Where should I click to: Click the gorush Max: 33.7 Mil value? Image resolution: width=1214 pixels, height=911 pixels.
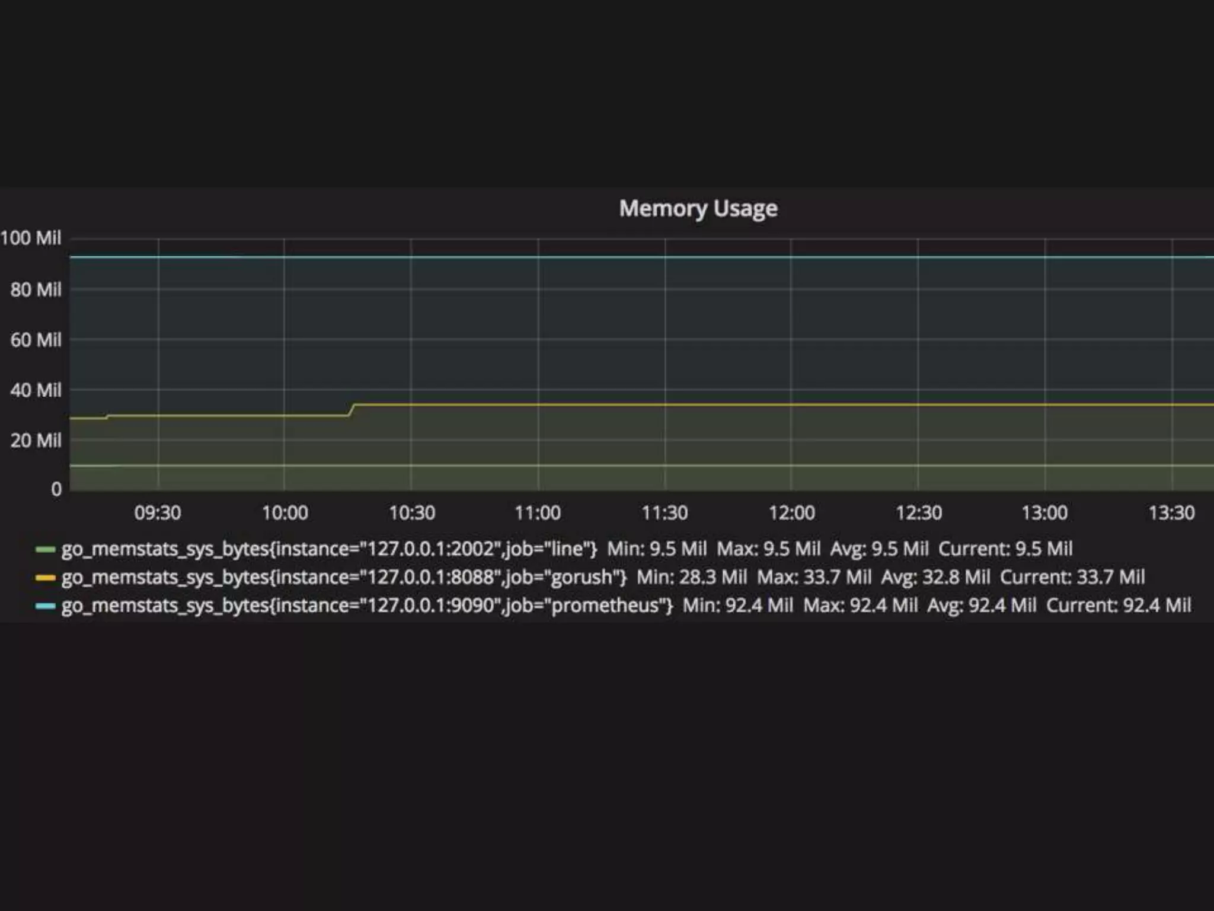coord(814,577)
